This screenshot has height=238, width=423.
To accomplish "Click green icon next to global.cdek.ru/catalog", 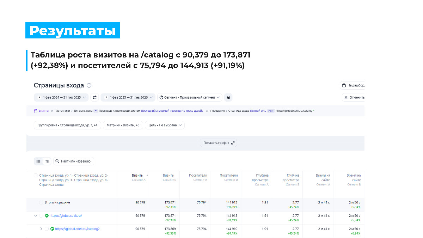I will (x=52, y=229).
